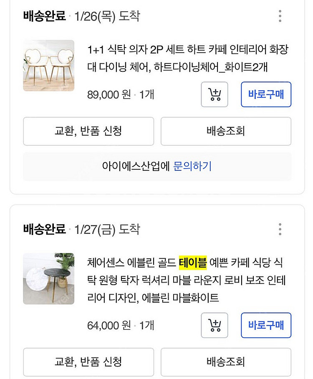The width and height of the screenshot is (313, 379).
Task: Select the 배송완료 status of the 1/27 order
Action: click(x=45, y=229)
